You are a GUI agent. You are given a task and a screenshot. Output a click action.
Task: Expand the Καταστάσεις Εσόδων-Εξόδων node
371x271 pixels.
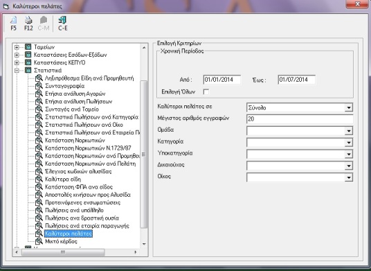17,55
